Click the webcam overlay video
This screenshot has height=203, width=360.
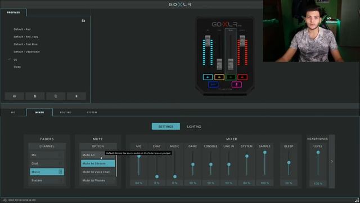pyautogui.click(x=311, y=31)
